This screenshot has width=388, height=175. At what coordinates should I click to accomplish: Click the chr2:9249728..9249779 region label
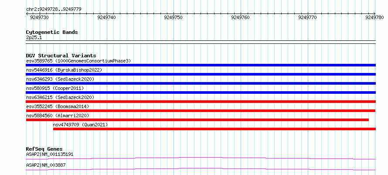tap(54, 10)
